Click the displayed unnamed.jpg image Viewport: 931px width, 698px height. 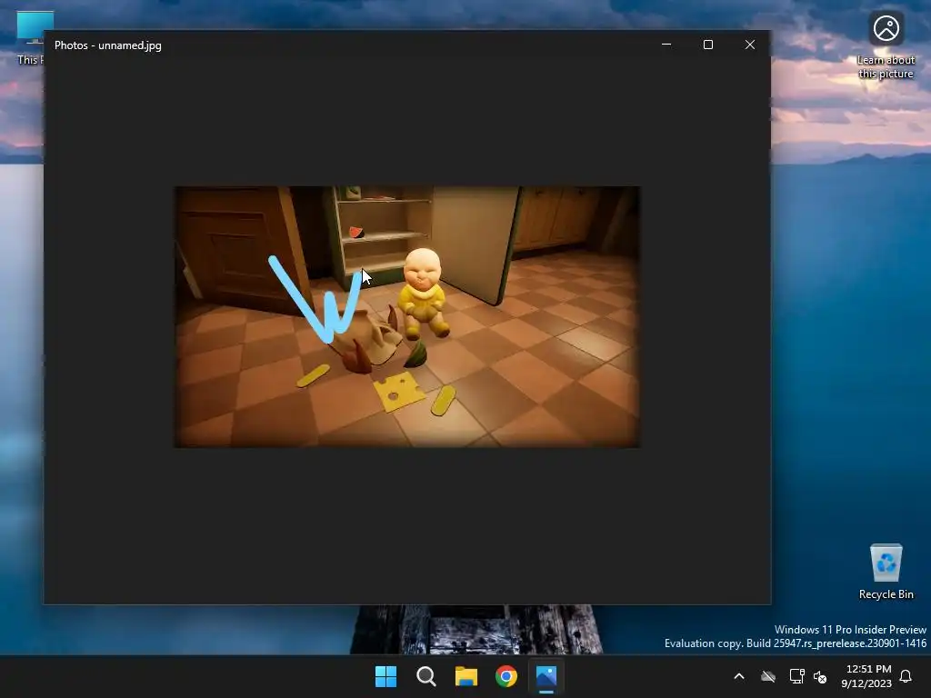pyautogui.click(x=406, y=316)
